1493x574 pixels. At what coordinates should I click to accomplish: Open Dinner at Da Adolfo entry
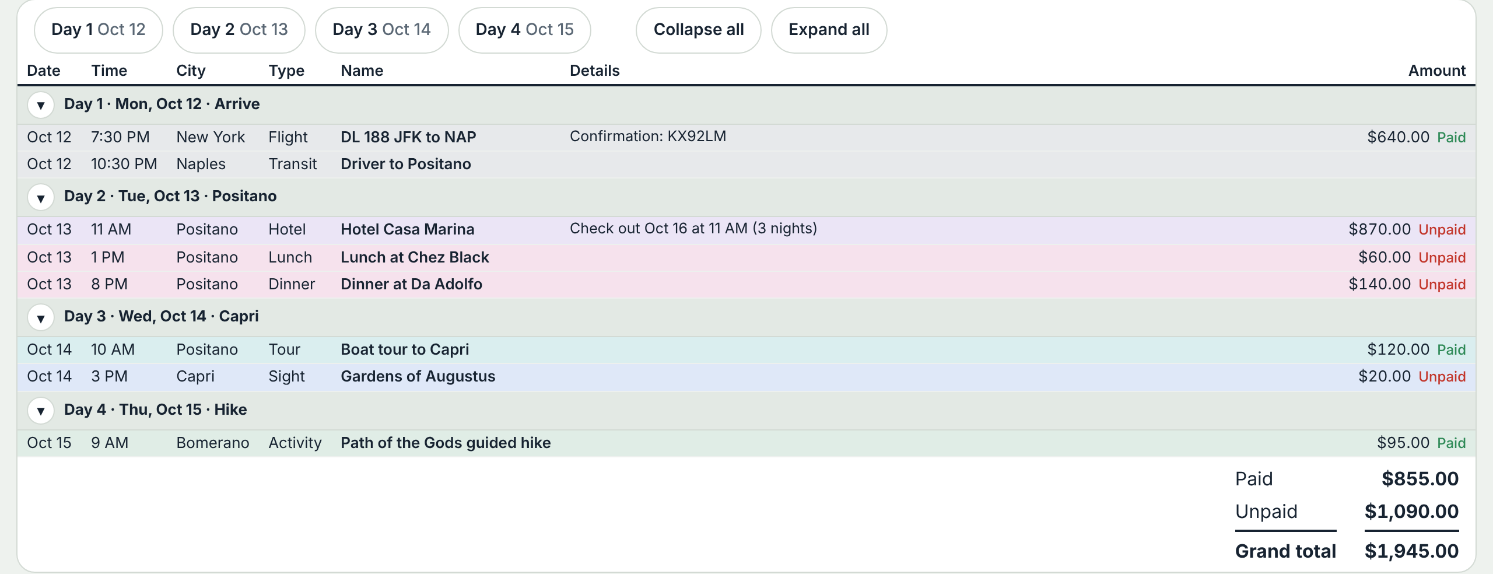(x=411, y=284)
